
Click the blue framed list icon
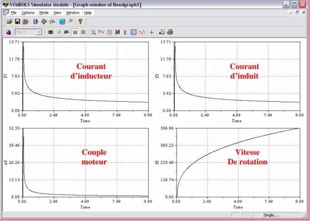pos(134,32)
